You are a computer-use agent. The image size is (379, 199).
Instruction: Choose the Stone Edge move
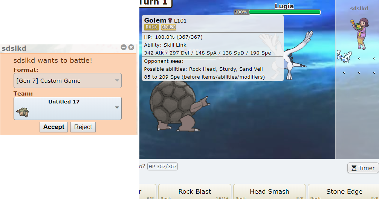point(344,192)
